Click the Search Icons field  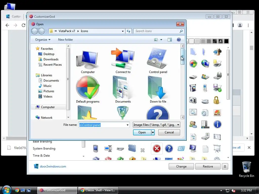157,31
